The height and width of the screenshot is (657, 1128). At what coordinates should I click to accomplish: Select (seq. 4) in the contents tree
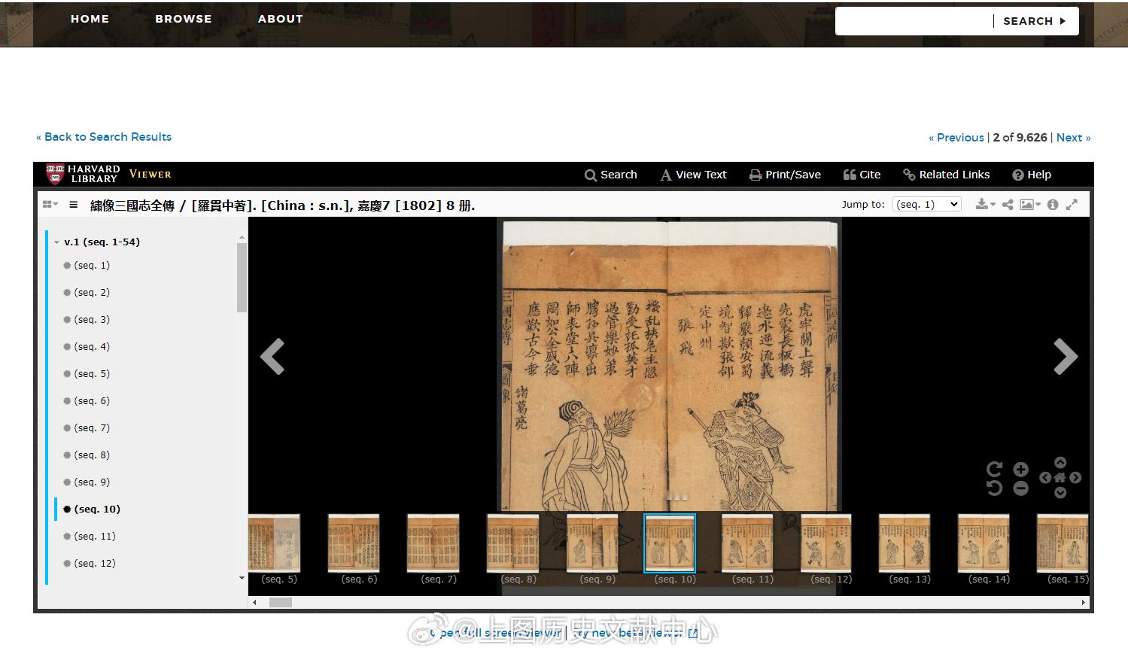tap(92, 346)
